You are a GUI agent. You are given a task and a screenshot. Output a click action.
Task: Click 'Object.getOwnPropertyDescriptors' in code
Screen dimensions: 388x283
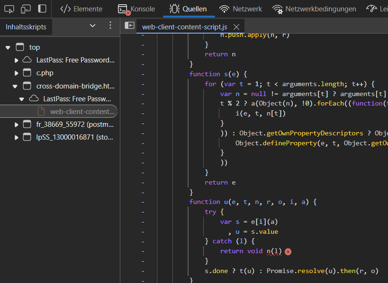(x=301, y=133)
